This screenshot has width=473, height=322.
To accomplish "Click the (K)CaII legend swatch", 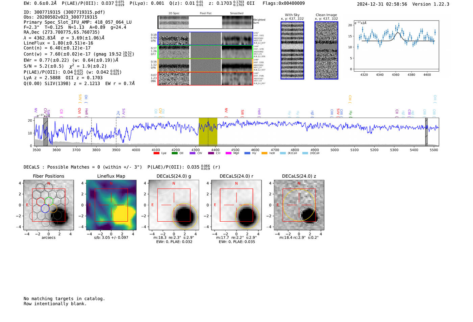I will [x=283, y=153].
